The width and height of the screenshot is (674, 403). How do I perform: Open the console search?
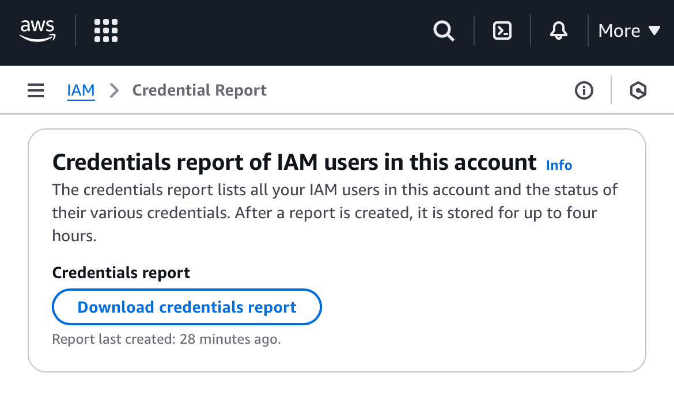444,31
